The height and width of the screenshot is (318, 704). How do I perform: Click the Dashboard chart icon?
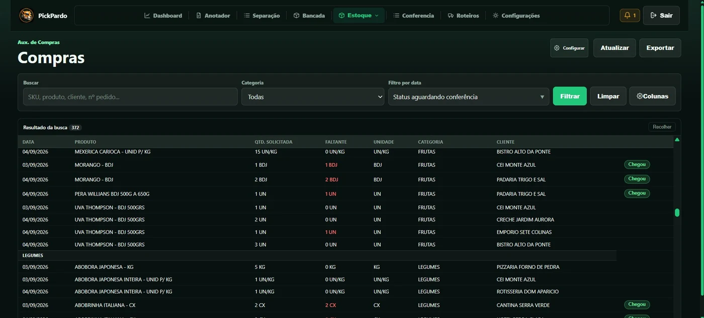pyautogui.click(x=147, y=16)
